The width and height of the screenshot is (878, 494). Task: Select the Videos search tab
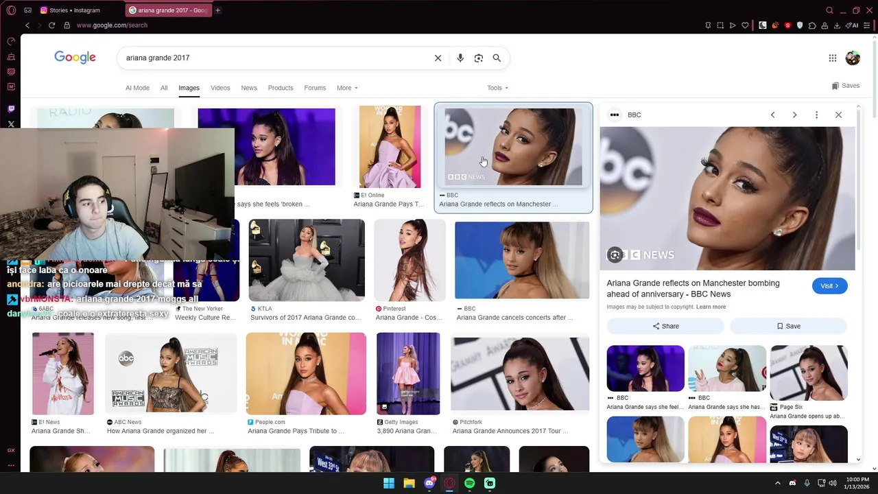point(220,88)
